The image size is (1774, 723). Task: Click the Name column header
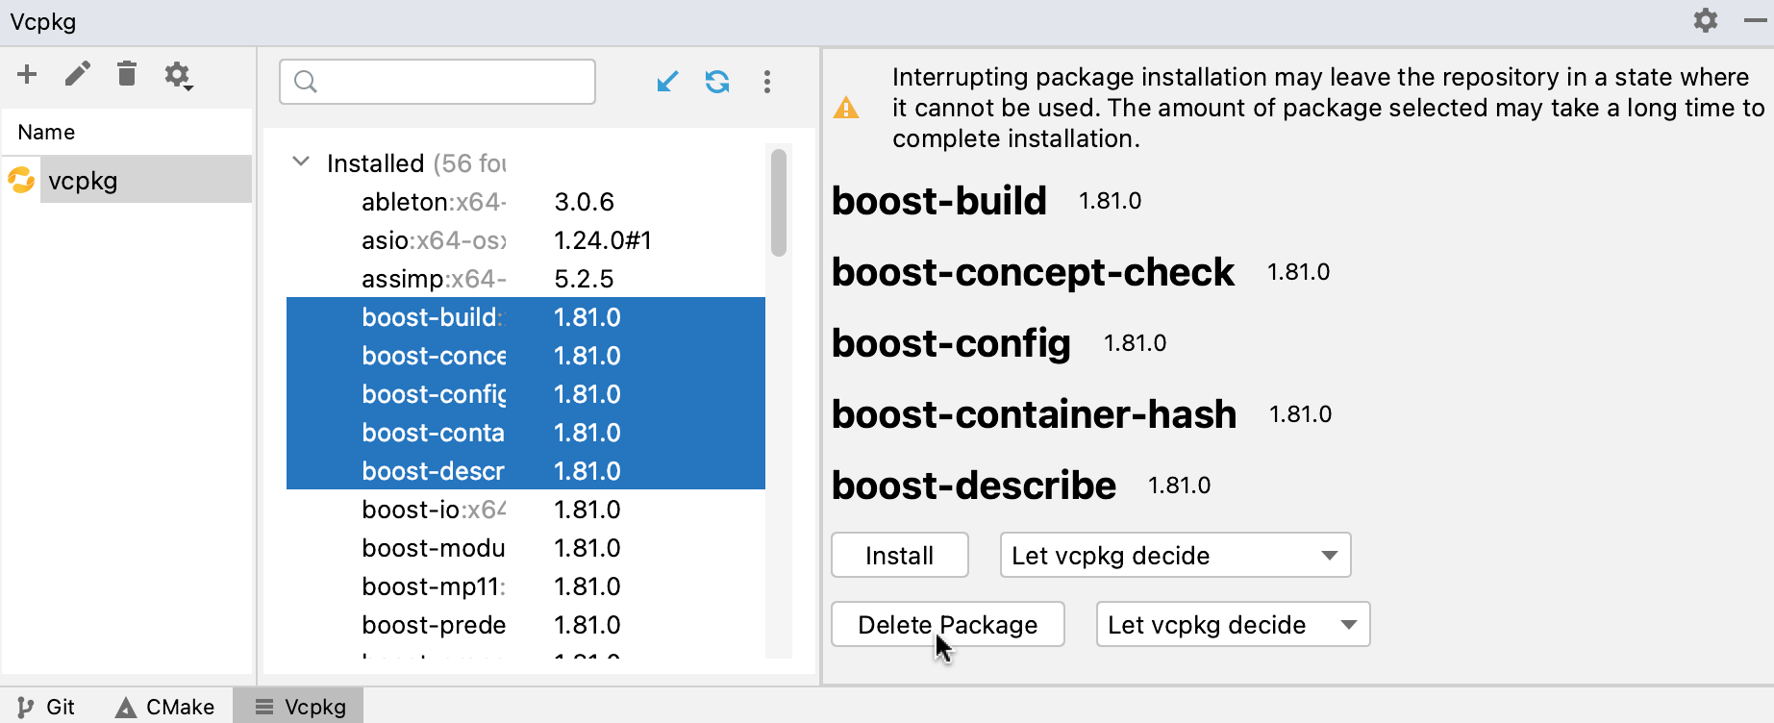point(46,132)
